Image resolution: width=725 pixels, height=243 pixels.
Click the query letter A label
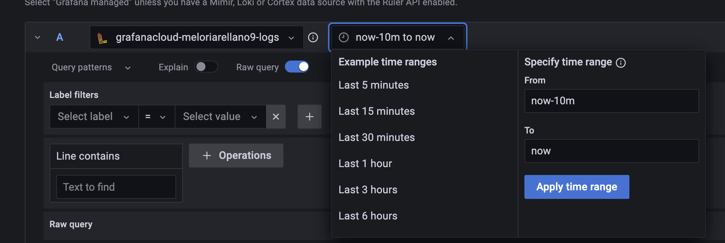click(x=60, y=37)
